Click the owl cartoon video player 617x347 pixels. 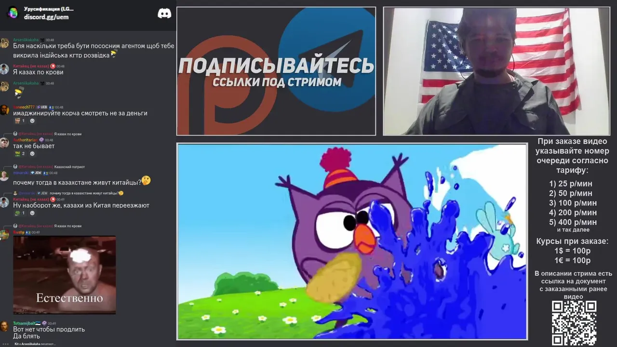pyautogui.click(x=352, y=241)
